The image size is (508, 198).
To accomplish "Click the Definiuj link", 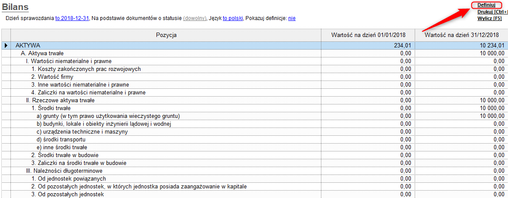I will (x=486, y=5).
